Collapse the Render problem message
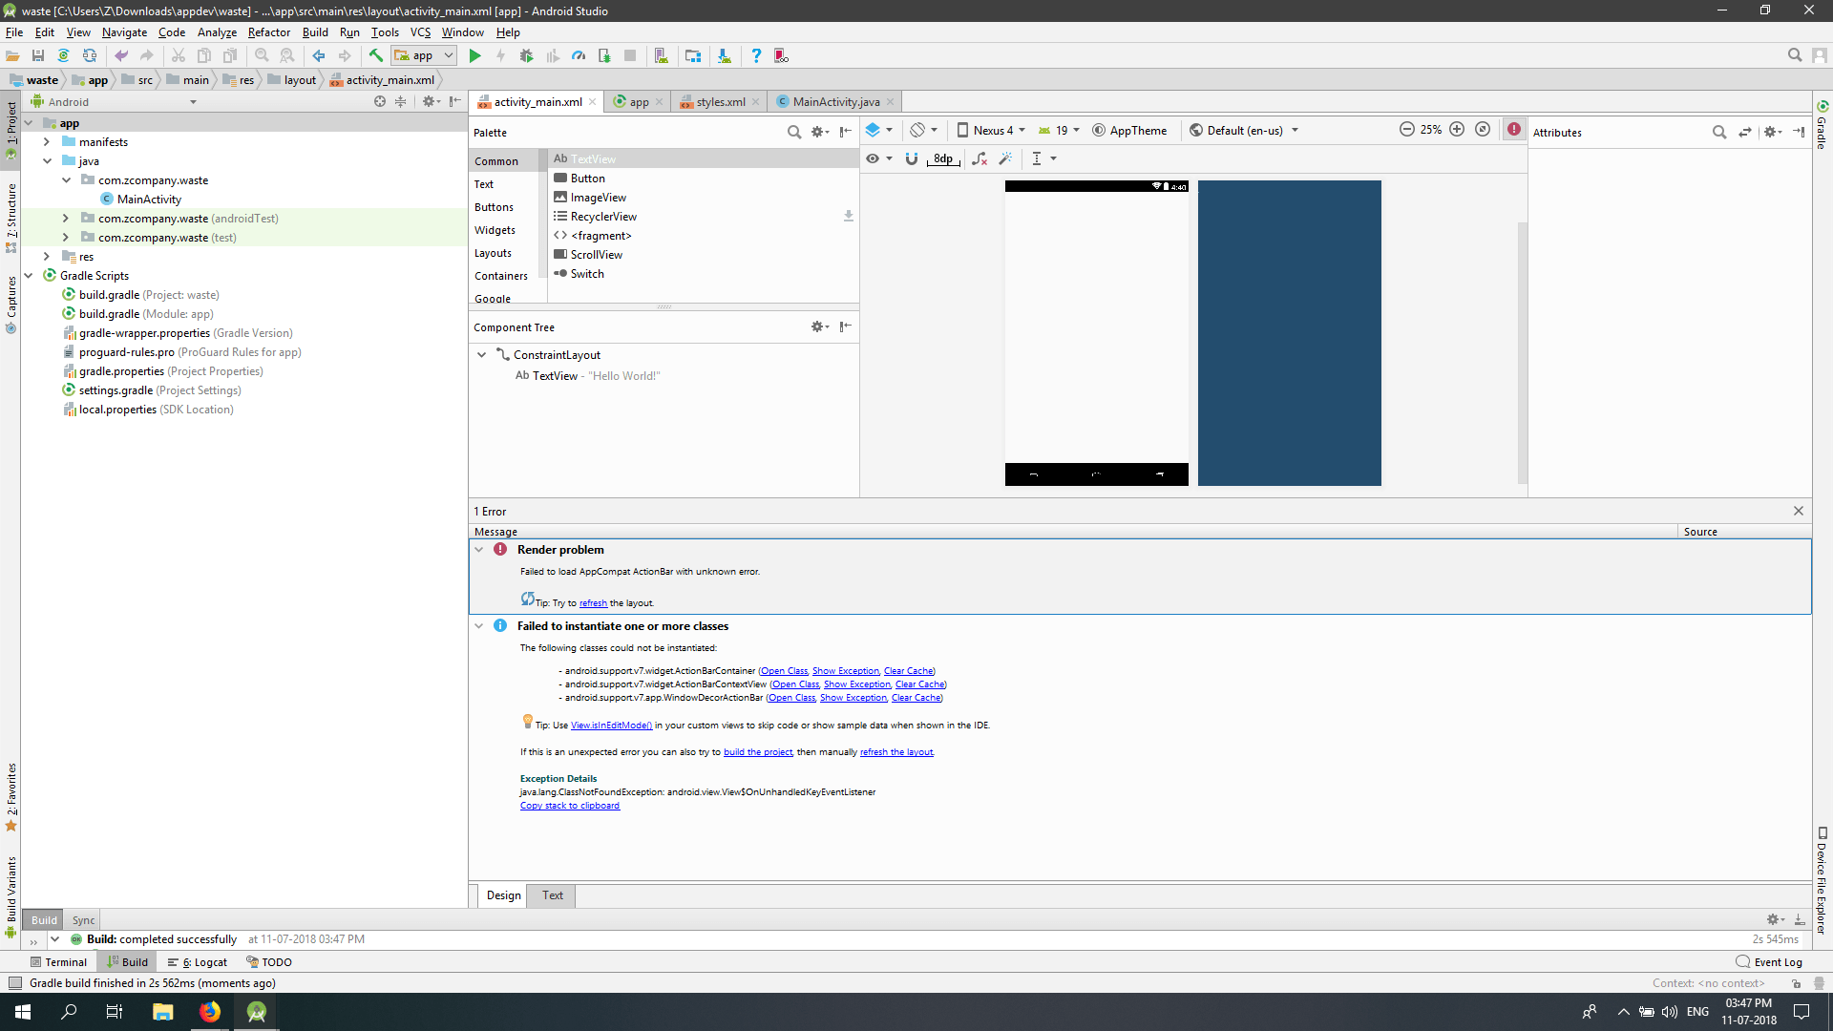 coord(479,550)
